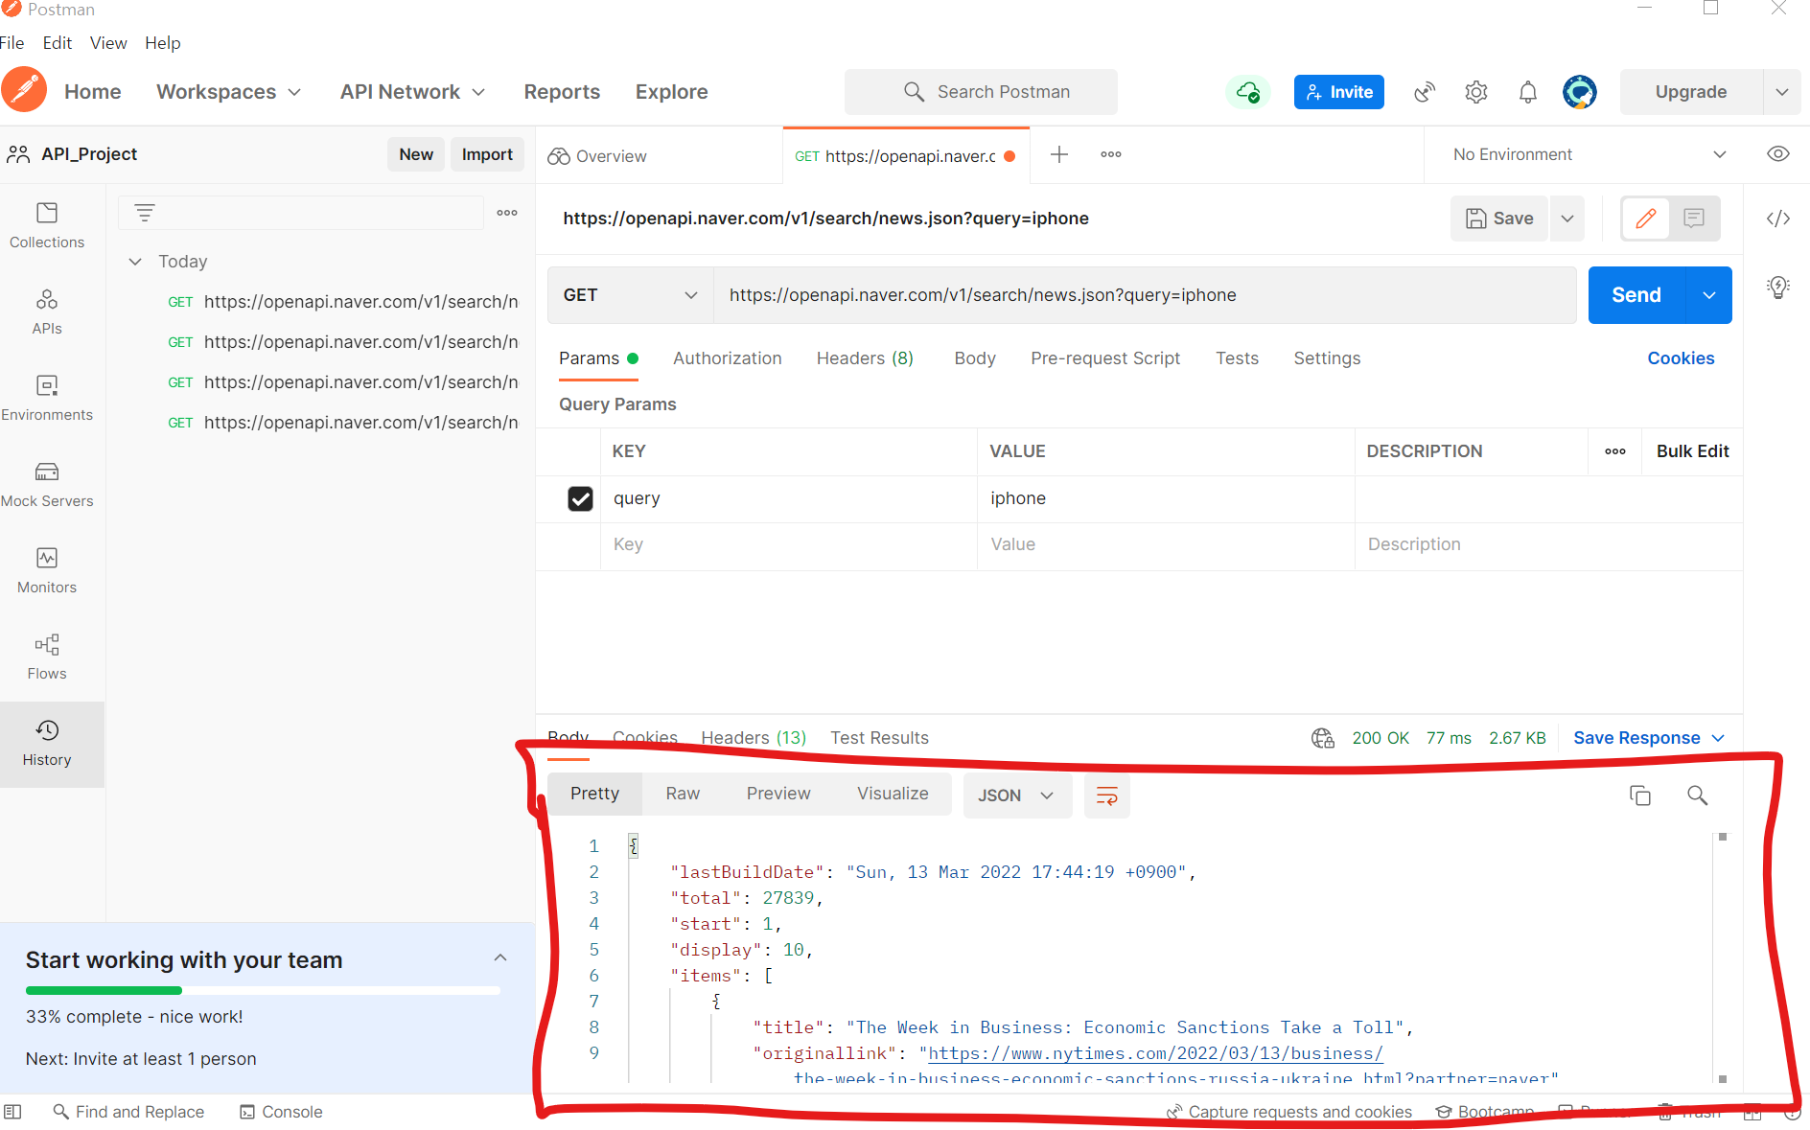
Task: Open the Flows sidebar panel
Action: click(47, 657)
